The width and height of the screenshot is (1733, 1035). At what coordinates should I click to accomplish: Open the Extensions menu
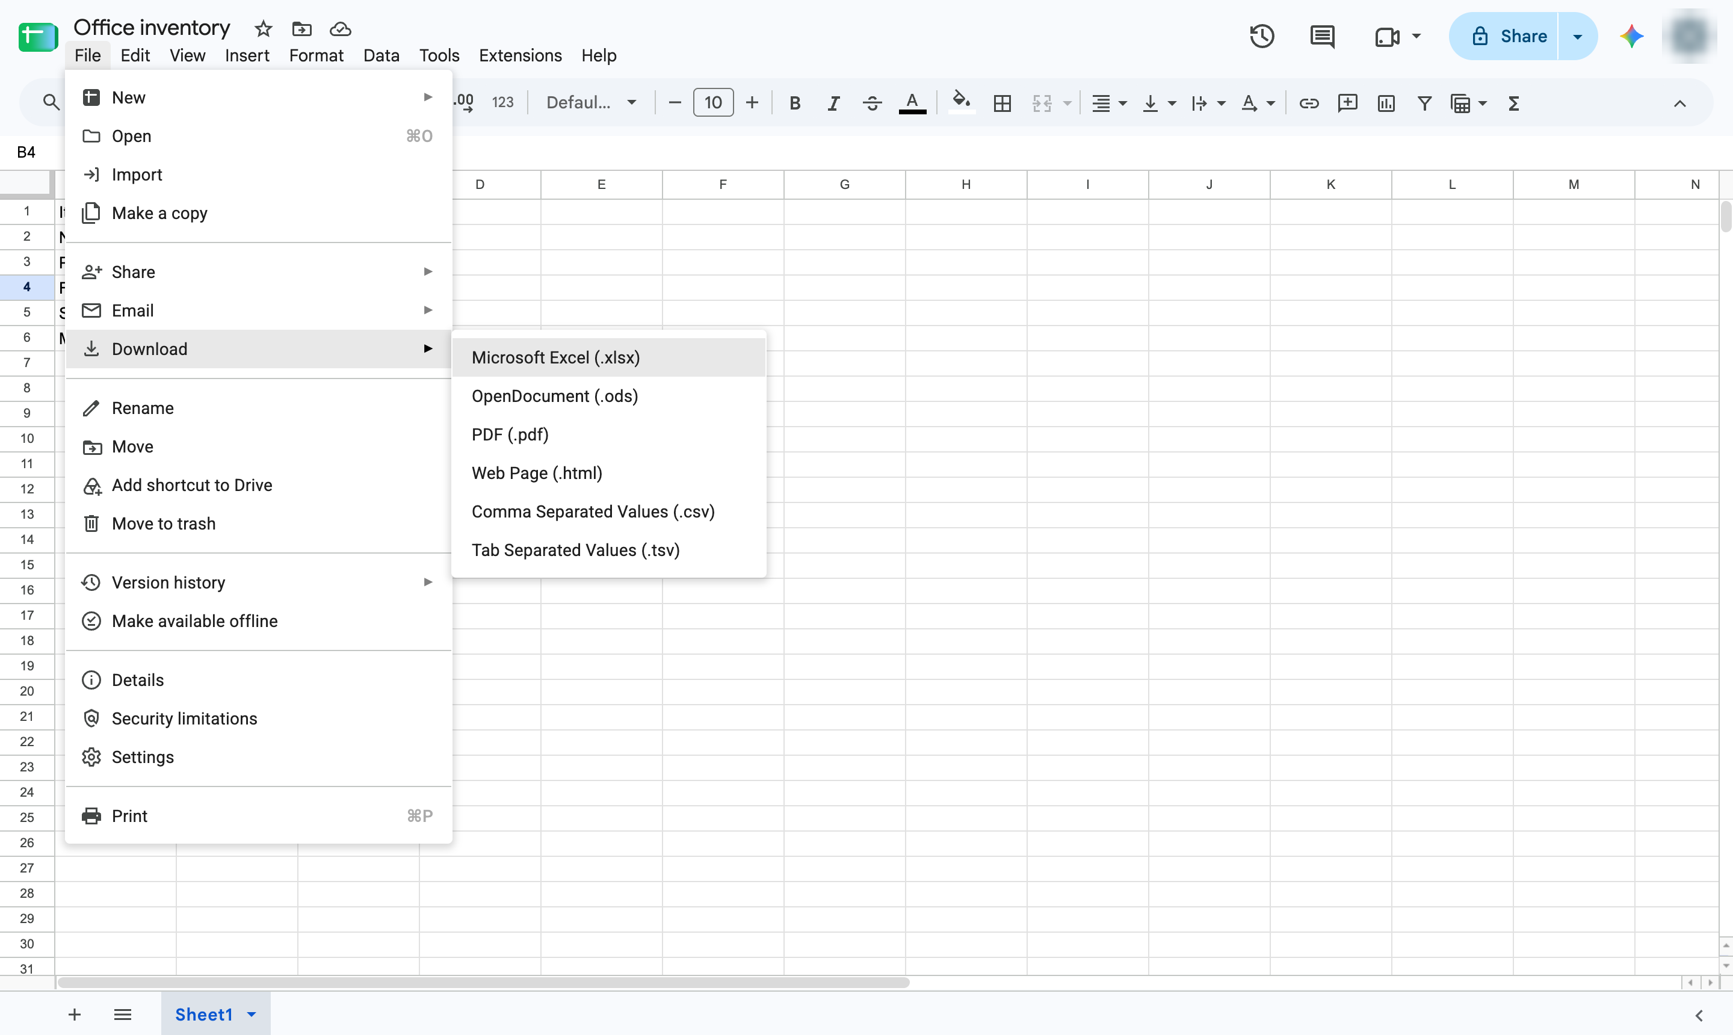521,55
